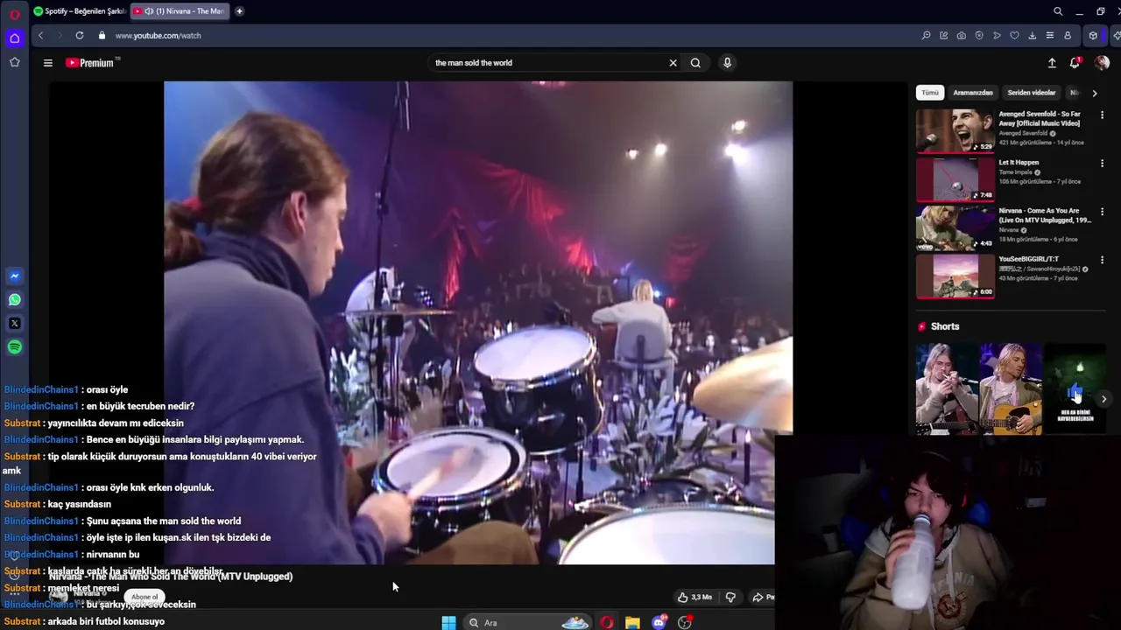Open the YouTube create upload icon

(x=1052, y=63)
